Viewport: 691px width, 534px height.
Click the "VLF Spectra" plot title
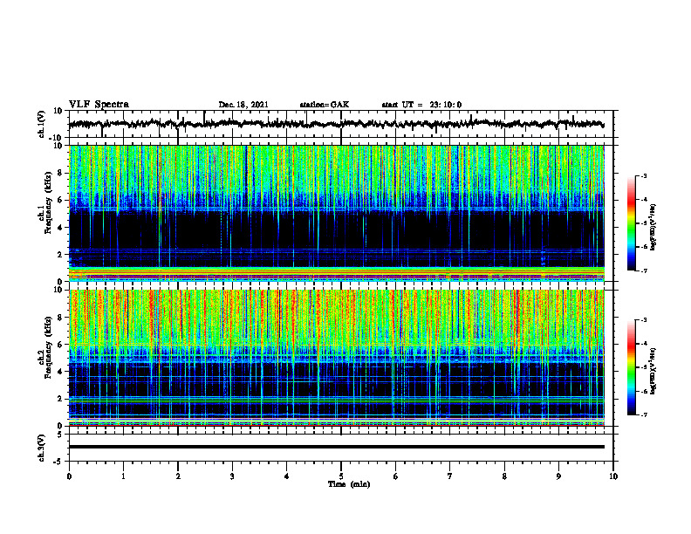tap(99, 105)
